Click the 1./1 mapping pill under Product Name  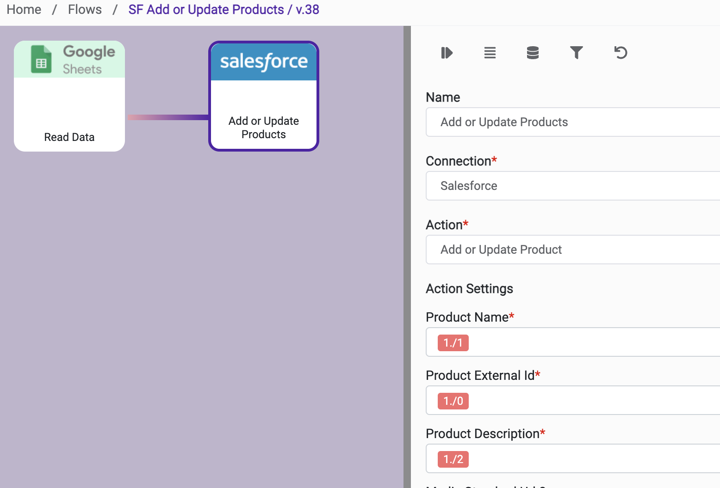point(453,342)
